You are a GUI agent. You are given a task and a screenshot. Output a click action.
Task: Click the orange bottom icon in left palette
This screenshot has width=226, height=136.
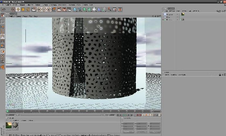pos(3,67)
